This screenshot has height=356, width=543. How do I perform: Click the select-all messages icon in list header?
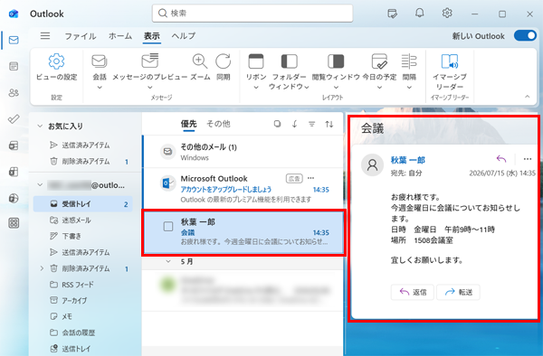point(277,124)
